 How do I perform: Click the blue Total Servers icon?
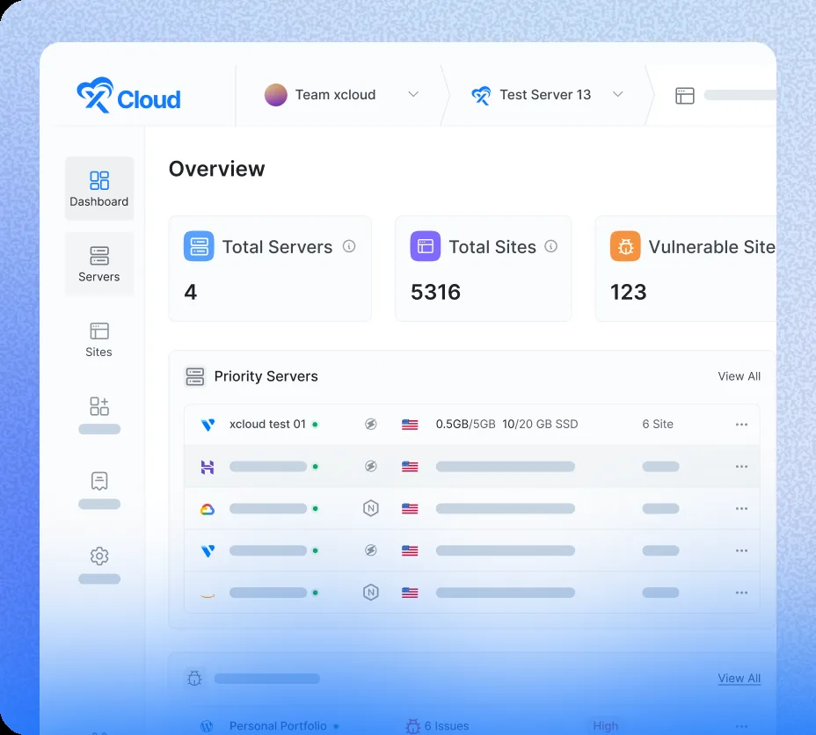[199, 246]
